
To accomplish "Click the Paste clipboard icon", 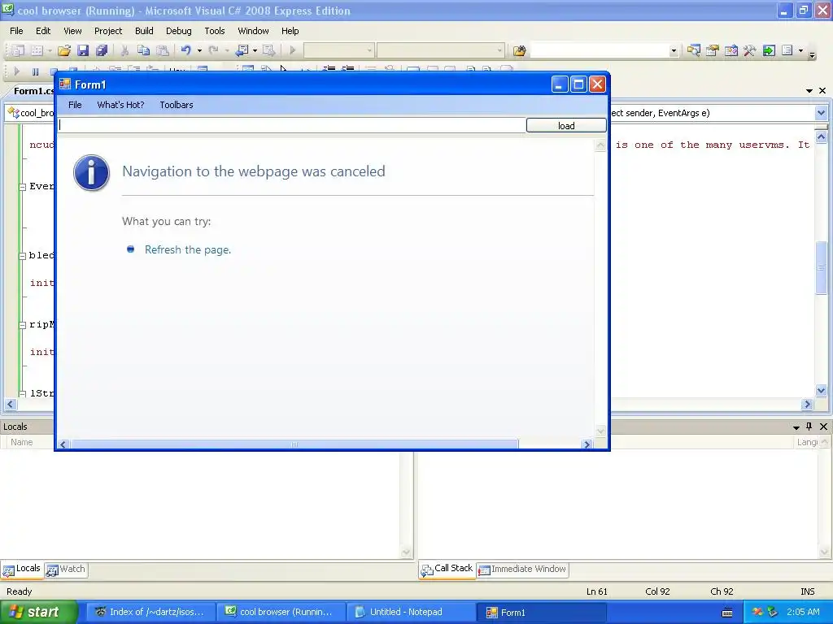I will tap(163, 50).
